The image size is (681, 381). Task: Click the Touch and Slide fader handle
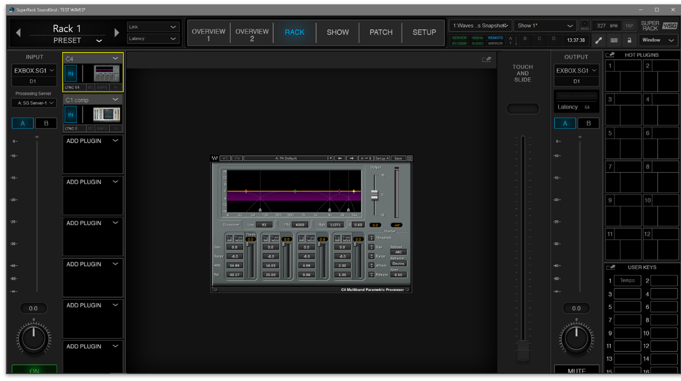point(523,350)
